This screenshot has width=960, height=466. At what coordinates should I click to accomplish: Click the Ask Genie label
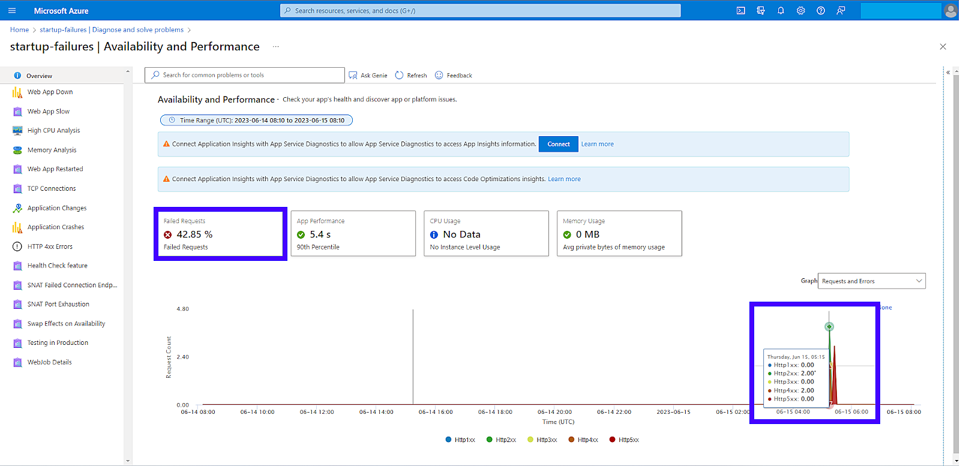coord(374,76)
